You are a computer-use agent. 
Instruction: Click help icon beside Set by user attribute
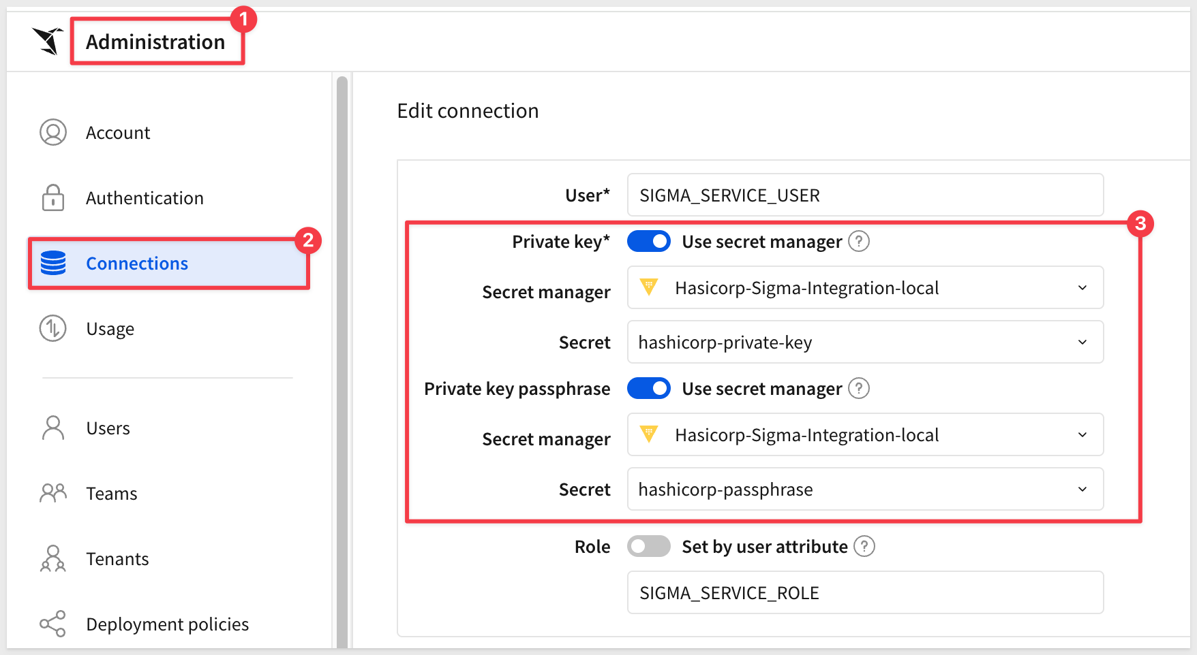864,546
